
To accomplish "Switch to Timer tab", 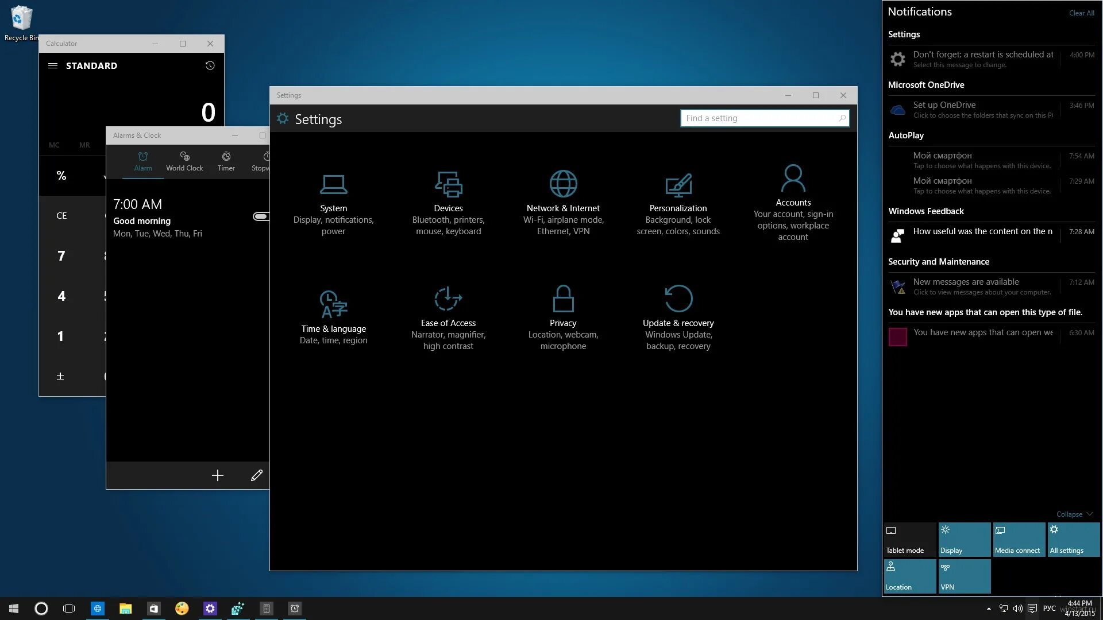I will pos(226,161).
